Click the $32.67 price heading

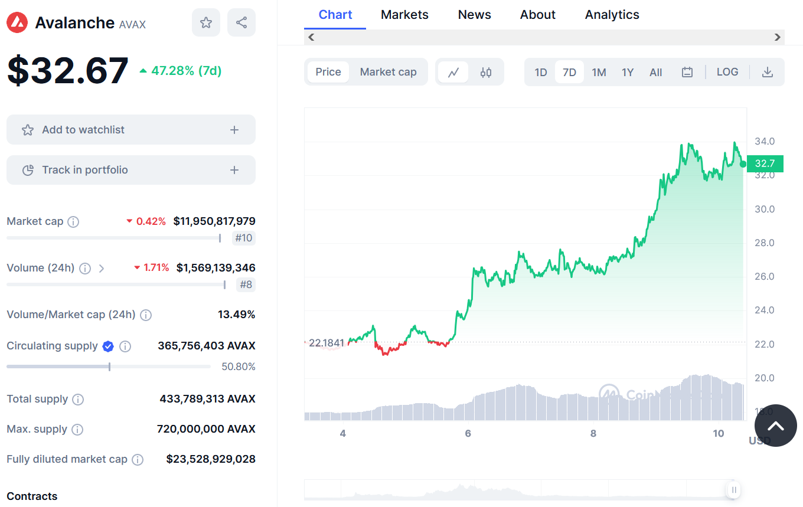coord(68,70)
